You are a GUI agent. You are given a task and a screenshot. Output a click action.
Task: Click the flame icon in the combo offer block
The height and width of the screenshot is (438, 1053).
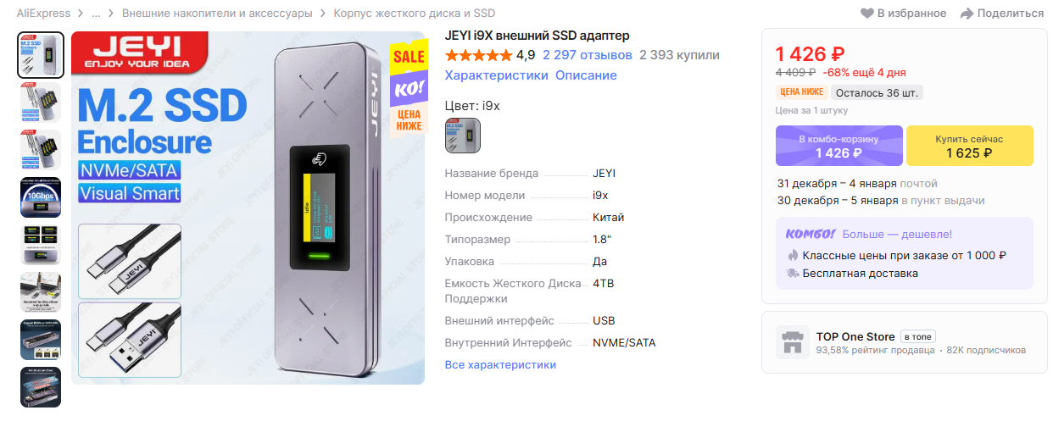(x=793, y=256)
